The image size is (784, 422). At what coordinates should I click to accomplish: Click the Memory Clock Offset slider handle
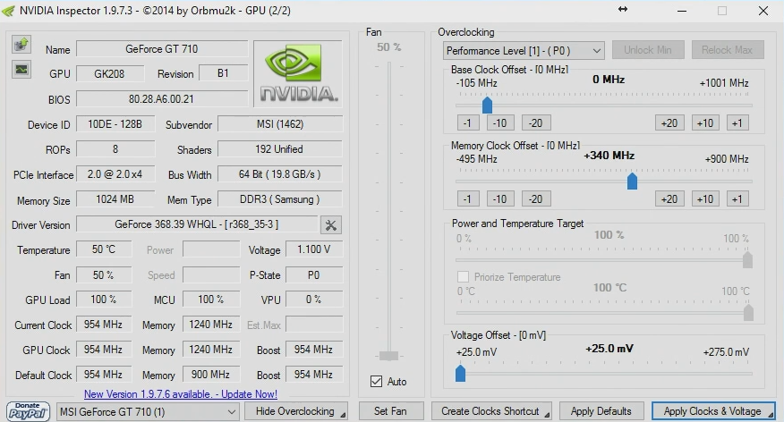[632, 181]
